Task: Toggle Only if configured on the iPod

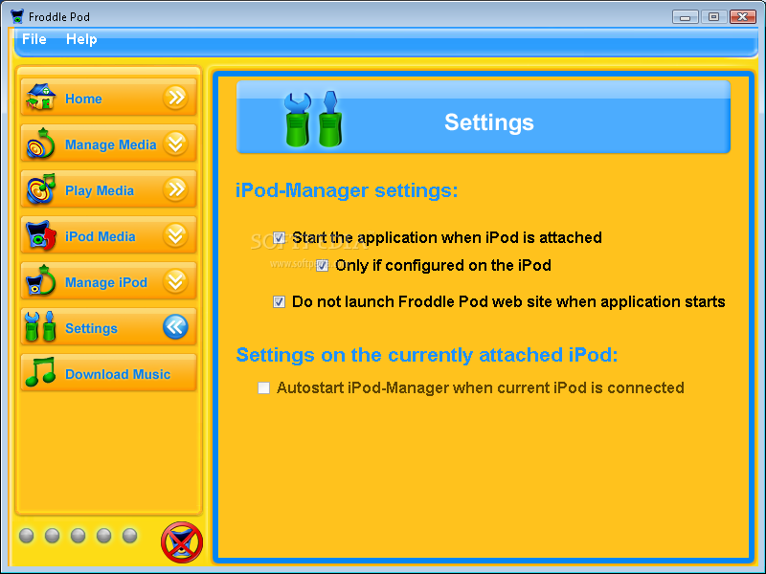Action: point(322,266)
